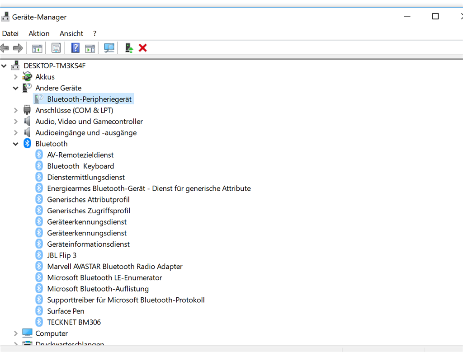Viewport: 463px width, 352px height.
Task: Click the Back arrow toolbar icon
Action: [5, 48]
